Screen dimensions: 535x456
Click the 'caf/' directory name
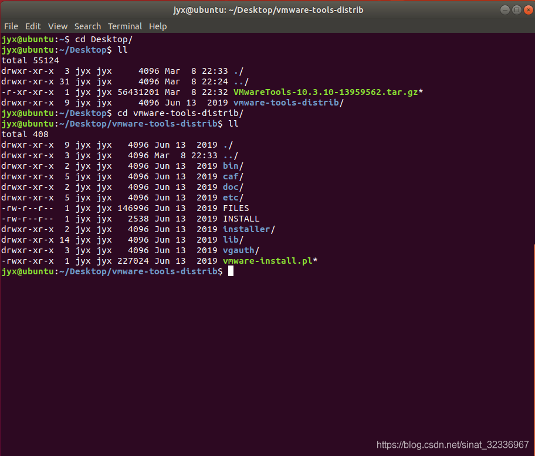click(x=233, y=176)
